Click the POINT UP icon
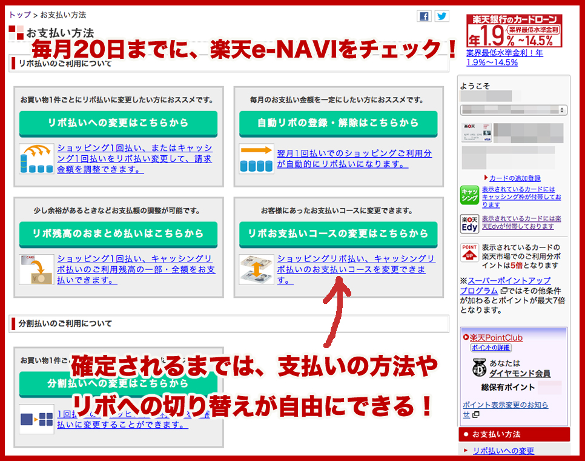Screen dimensions: 585x461 point(469,252)
